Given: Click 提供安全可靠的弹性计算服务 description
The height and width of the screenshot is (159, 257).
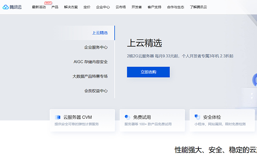Looking at the screenshot, I should [x=77, y=124].
